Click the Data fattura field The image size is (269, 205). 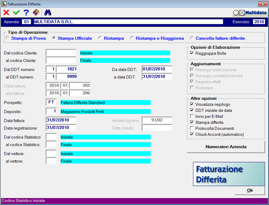click(61, 120)
